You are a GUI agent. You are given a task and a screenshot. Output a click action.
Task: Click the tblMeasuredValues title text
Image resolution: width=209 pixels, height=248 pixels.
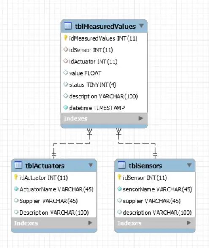click(105, 26)
